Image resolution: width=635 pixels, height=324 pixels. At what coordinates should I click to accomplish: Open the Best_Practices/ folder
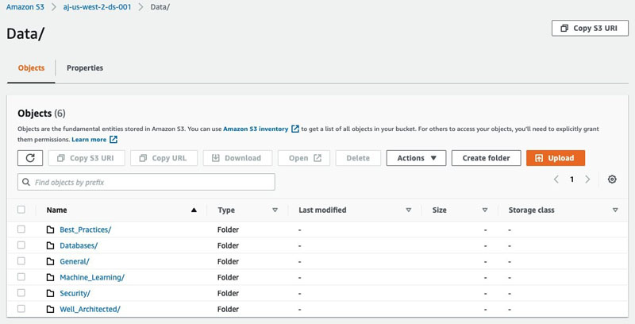pyautogui.click(x=86, y=229)
